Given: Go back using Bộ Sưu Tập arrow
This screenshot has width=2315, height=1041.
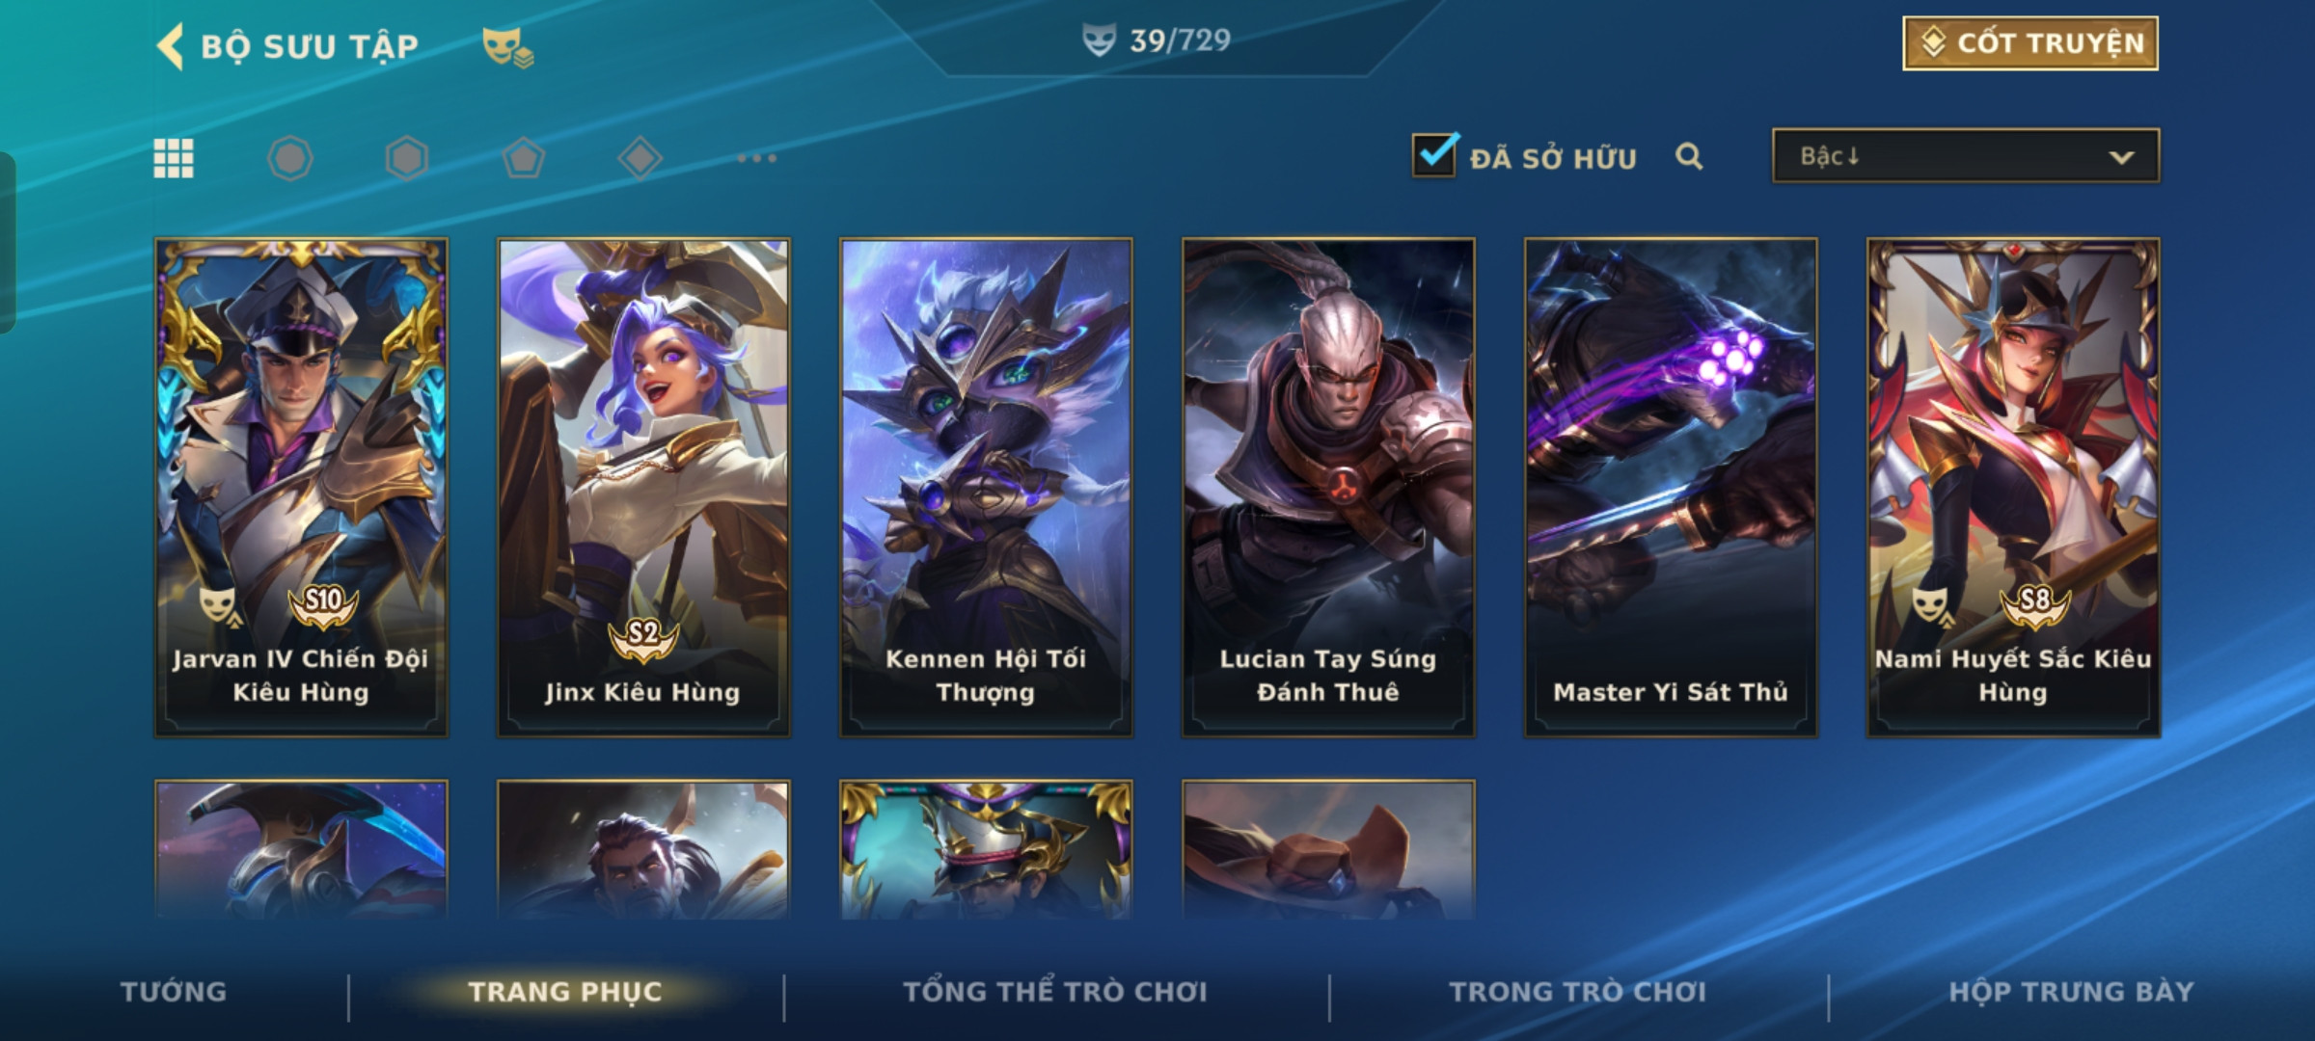Looking at the screenshot, I should pyautogui.click(x=171, y=46).
